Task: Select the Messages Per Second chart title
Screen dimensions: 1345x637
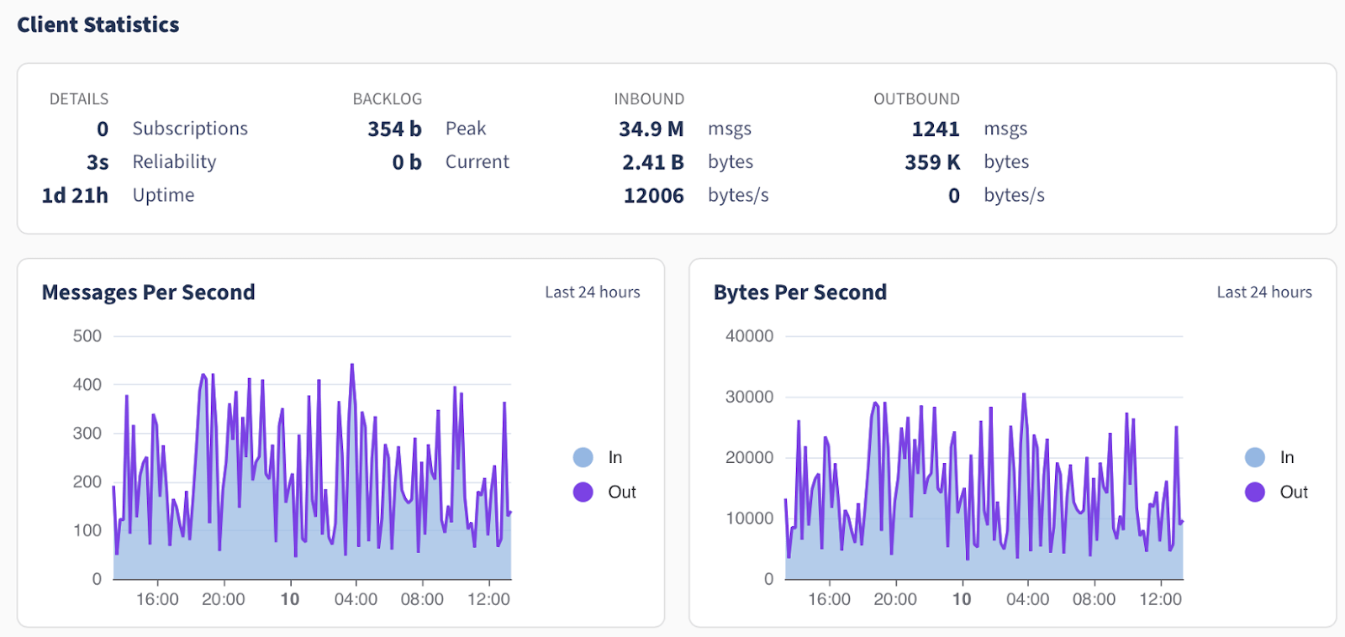Action: click(148, 292)
